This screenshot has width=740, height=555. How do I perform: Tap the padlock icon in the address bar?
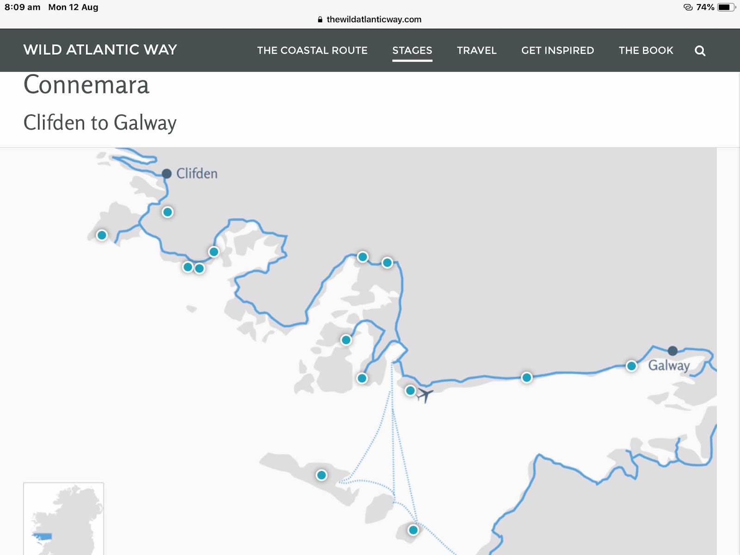pos(320,19)
